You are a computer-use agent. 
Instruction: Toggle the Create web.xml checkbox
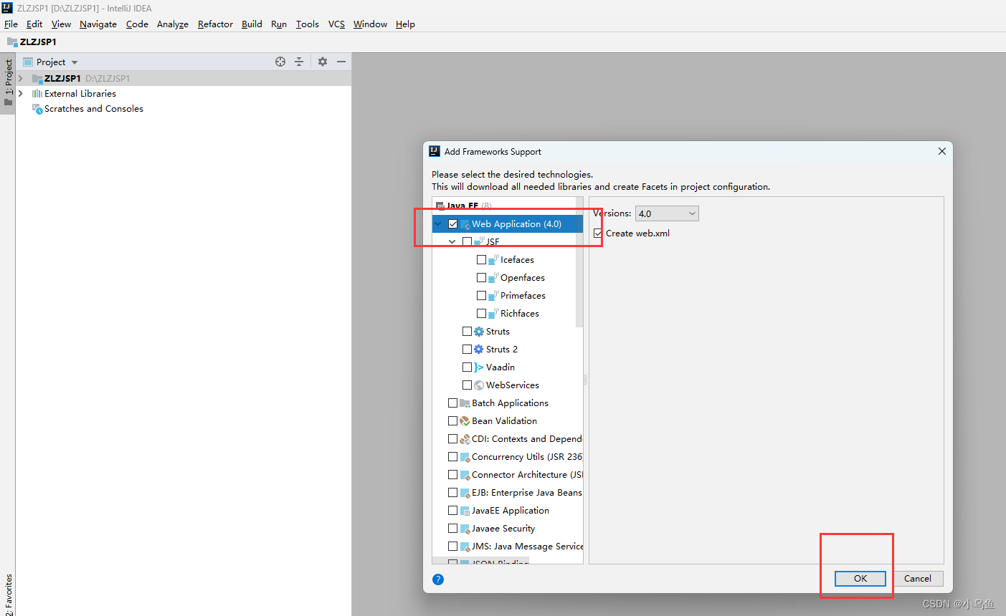click(598, 234)
